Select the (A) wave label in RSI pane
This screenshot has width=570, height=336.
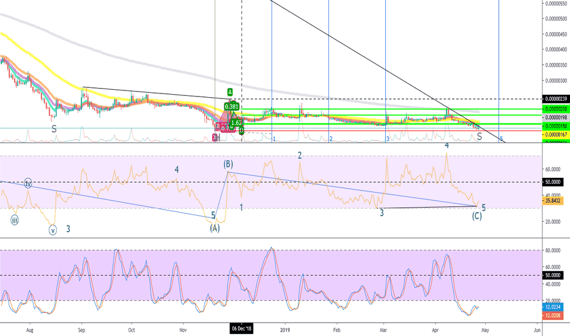pos(215,228)
